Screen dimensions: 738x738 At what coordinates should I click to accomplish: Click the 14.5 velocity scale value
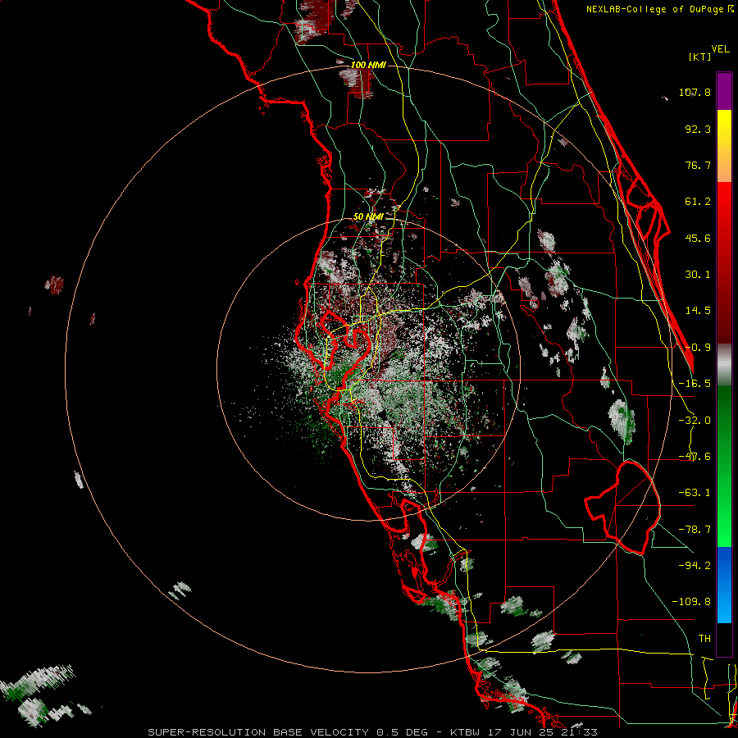(x=698, y=311)
